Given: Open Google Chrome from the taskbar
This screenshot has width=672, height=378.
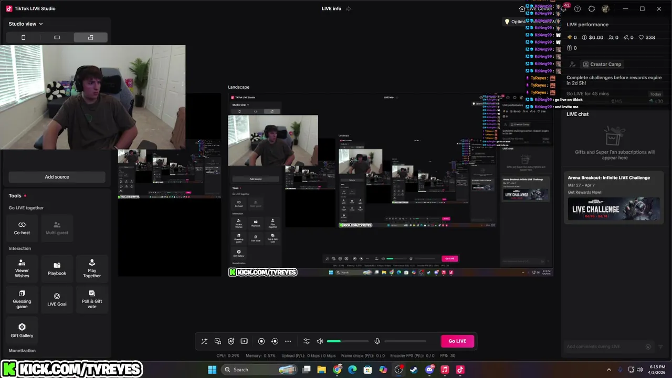Looking at the screenshot, I should (x=337, y=370).
